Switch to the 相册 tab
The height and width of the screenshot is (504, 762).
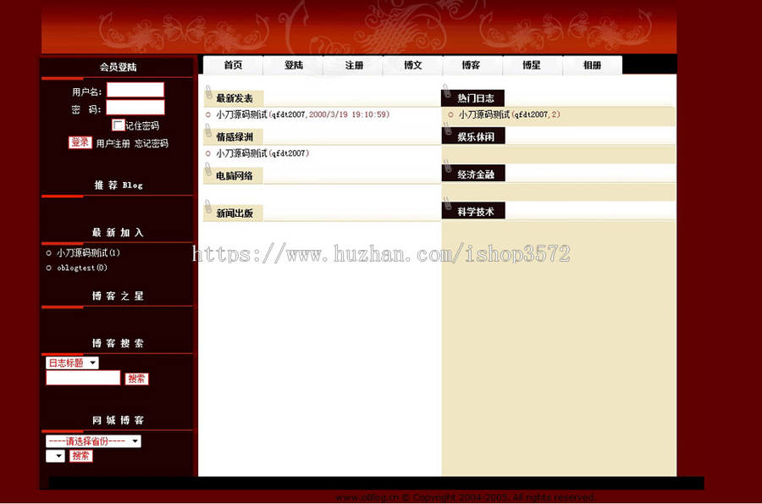click(x=593, y=64)
